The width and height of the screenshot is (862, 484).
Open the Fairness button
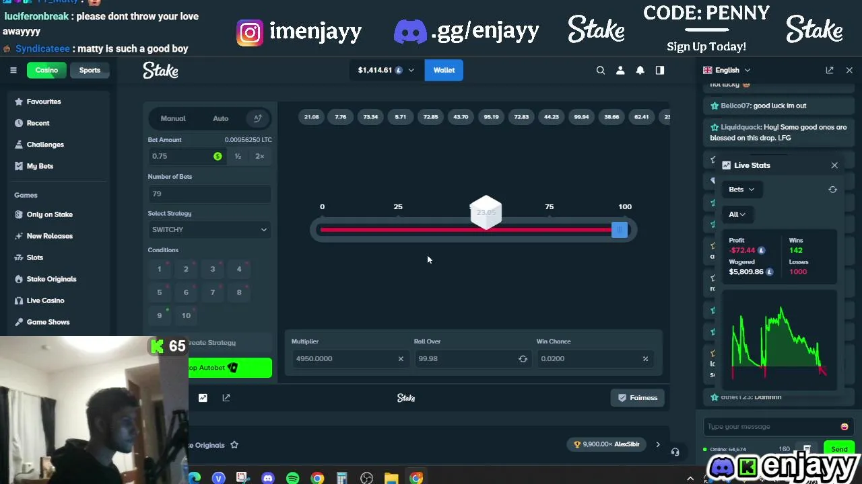pos(638,398)
